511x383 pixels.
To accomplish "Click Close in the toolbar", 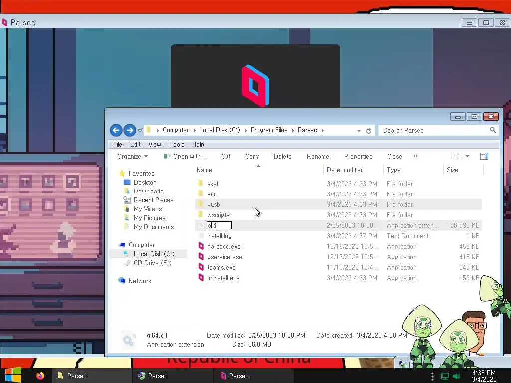I will click(x=394, y=156).
